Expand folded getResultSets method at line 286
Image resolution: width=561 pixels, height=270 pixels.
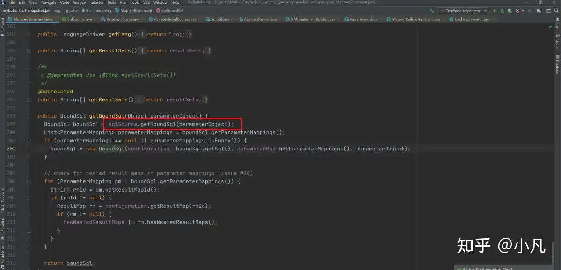tap(29, 51)
